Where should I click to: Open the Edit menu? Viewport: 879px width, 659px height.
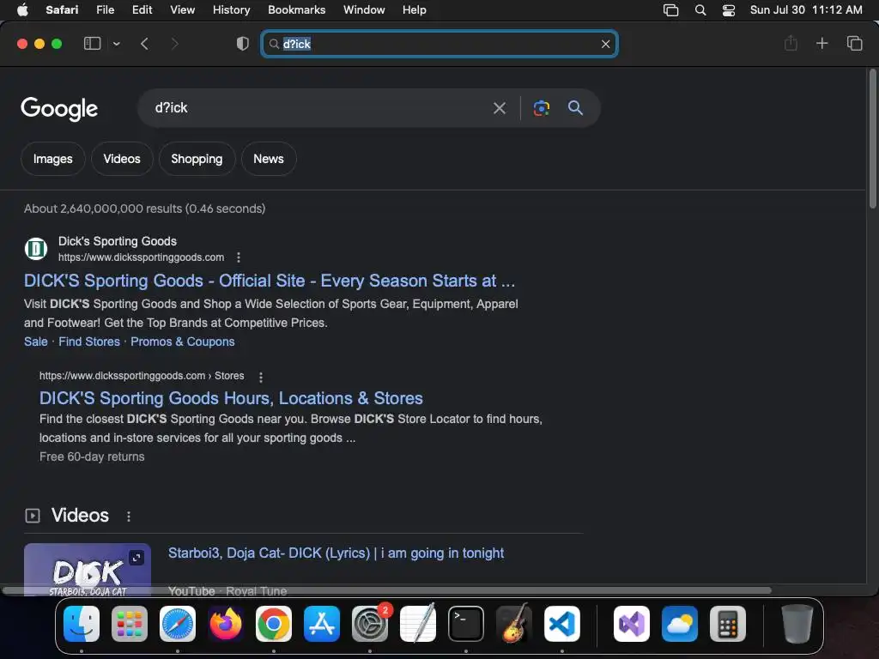142,10
